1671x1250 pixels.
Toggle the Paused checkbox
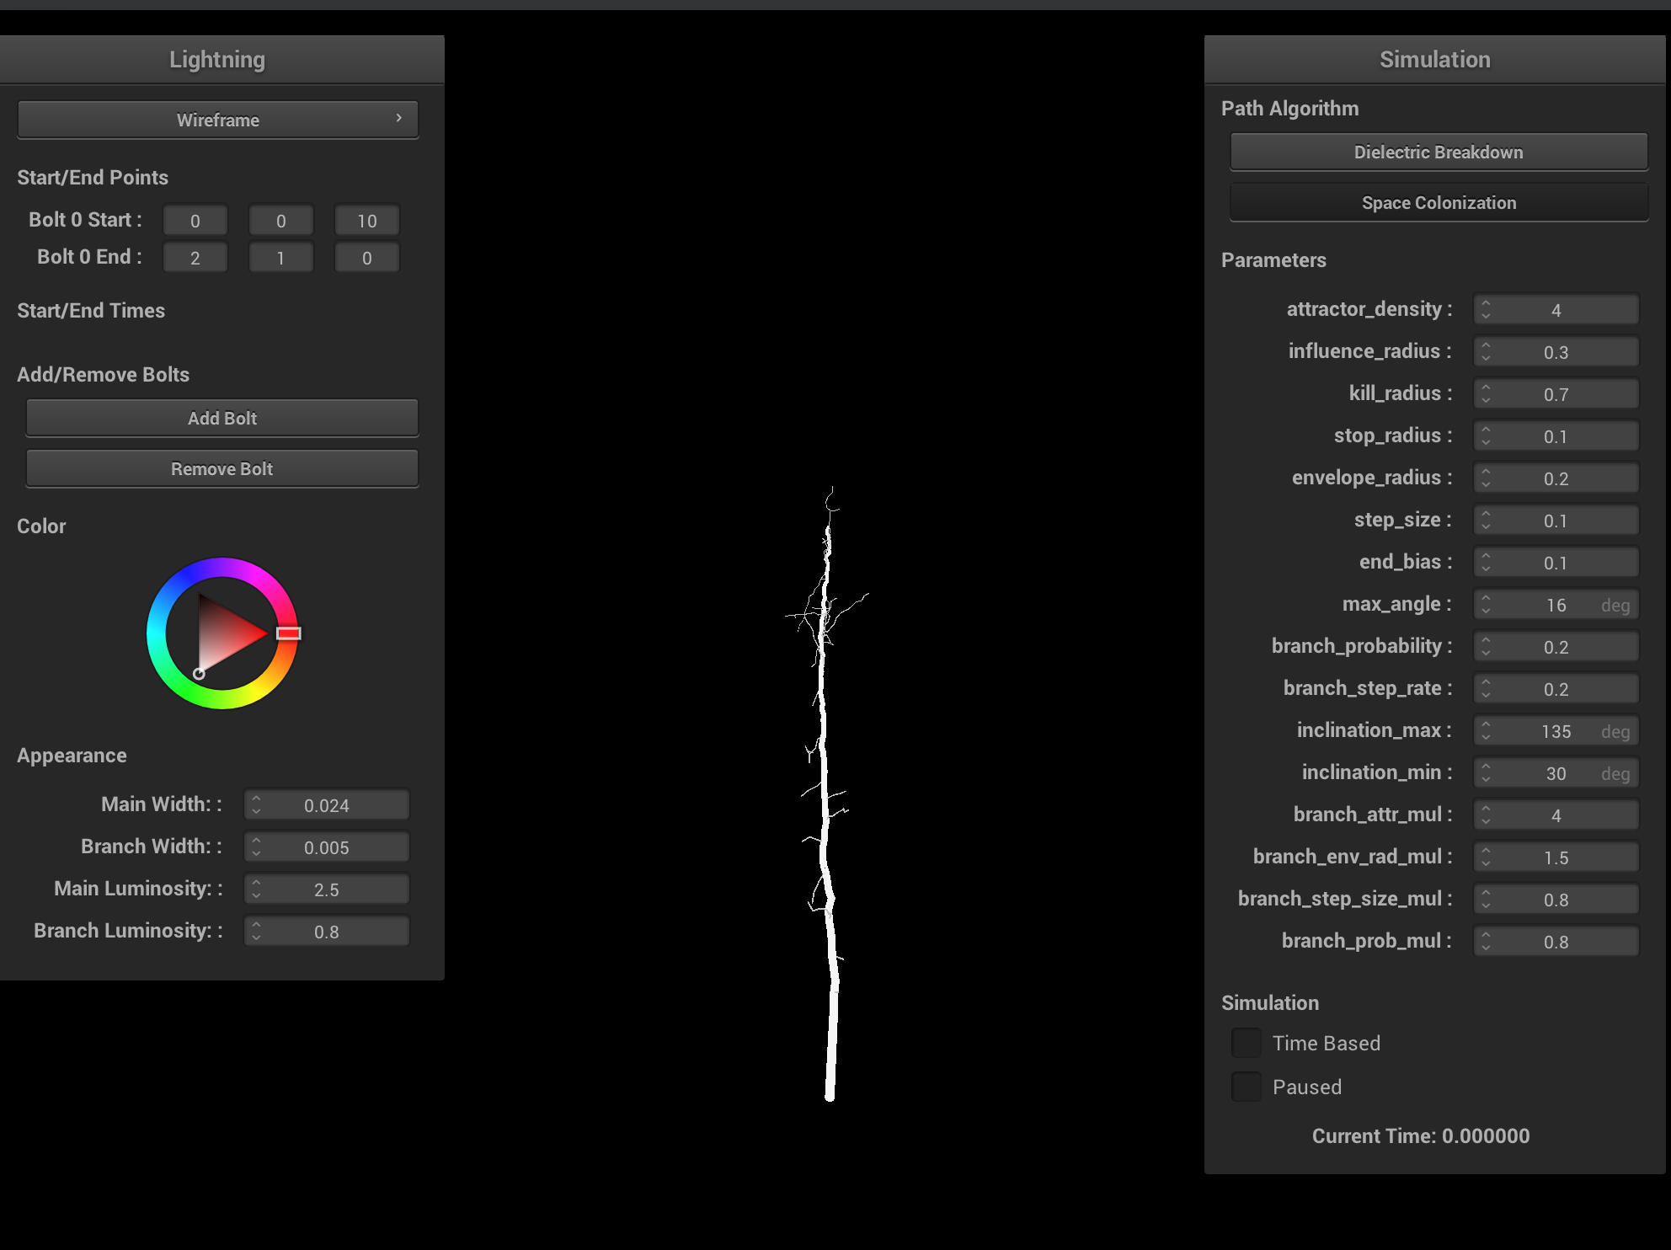tap(1246, 1087)
